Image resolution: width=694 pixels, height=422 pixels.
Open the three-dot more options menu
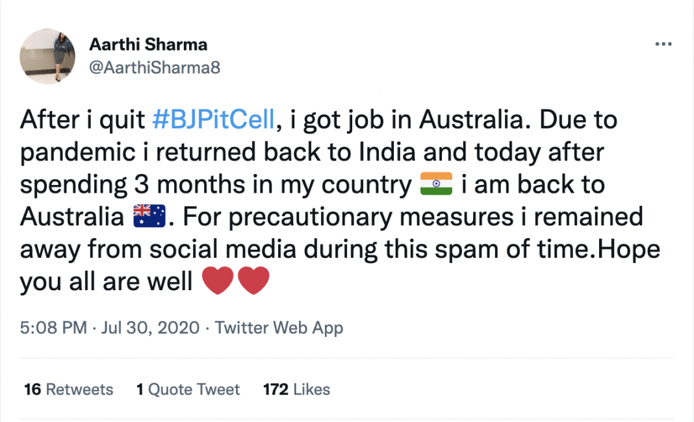[x=663, y=45]
